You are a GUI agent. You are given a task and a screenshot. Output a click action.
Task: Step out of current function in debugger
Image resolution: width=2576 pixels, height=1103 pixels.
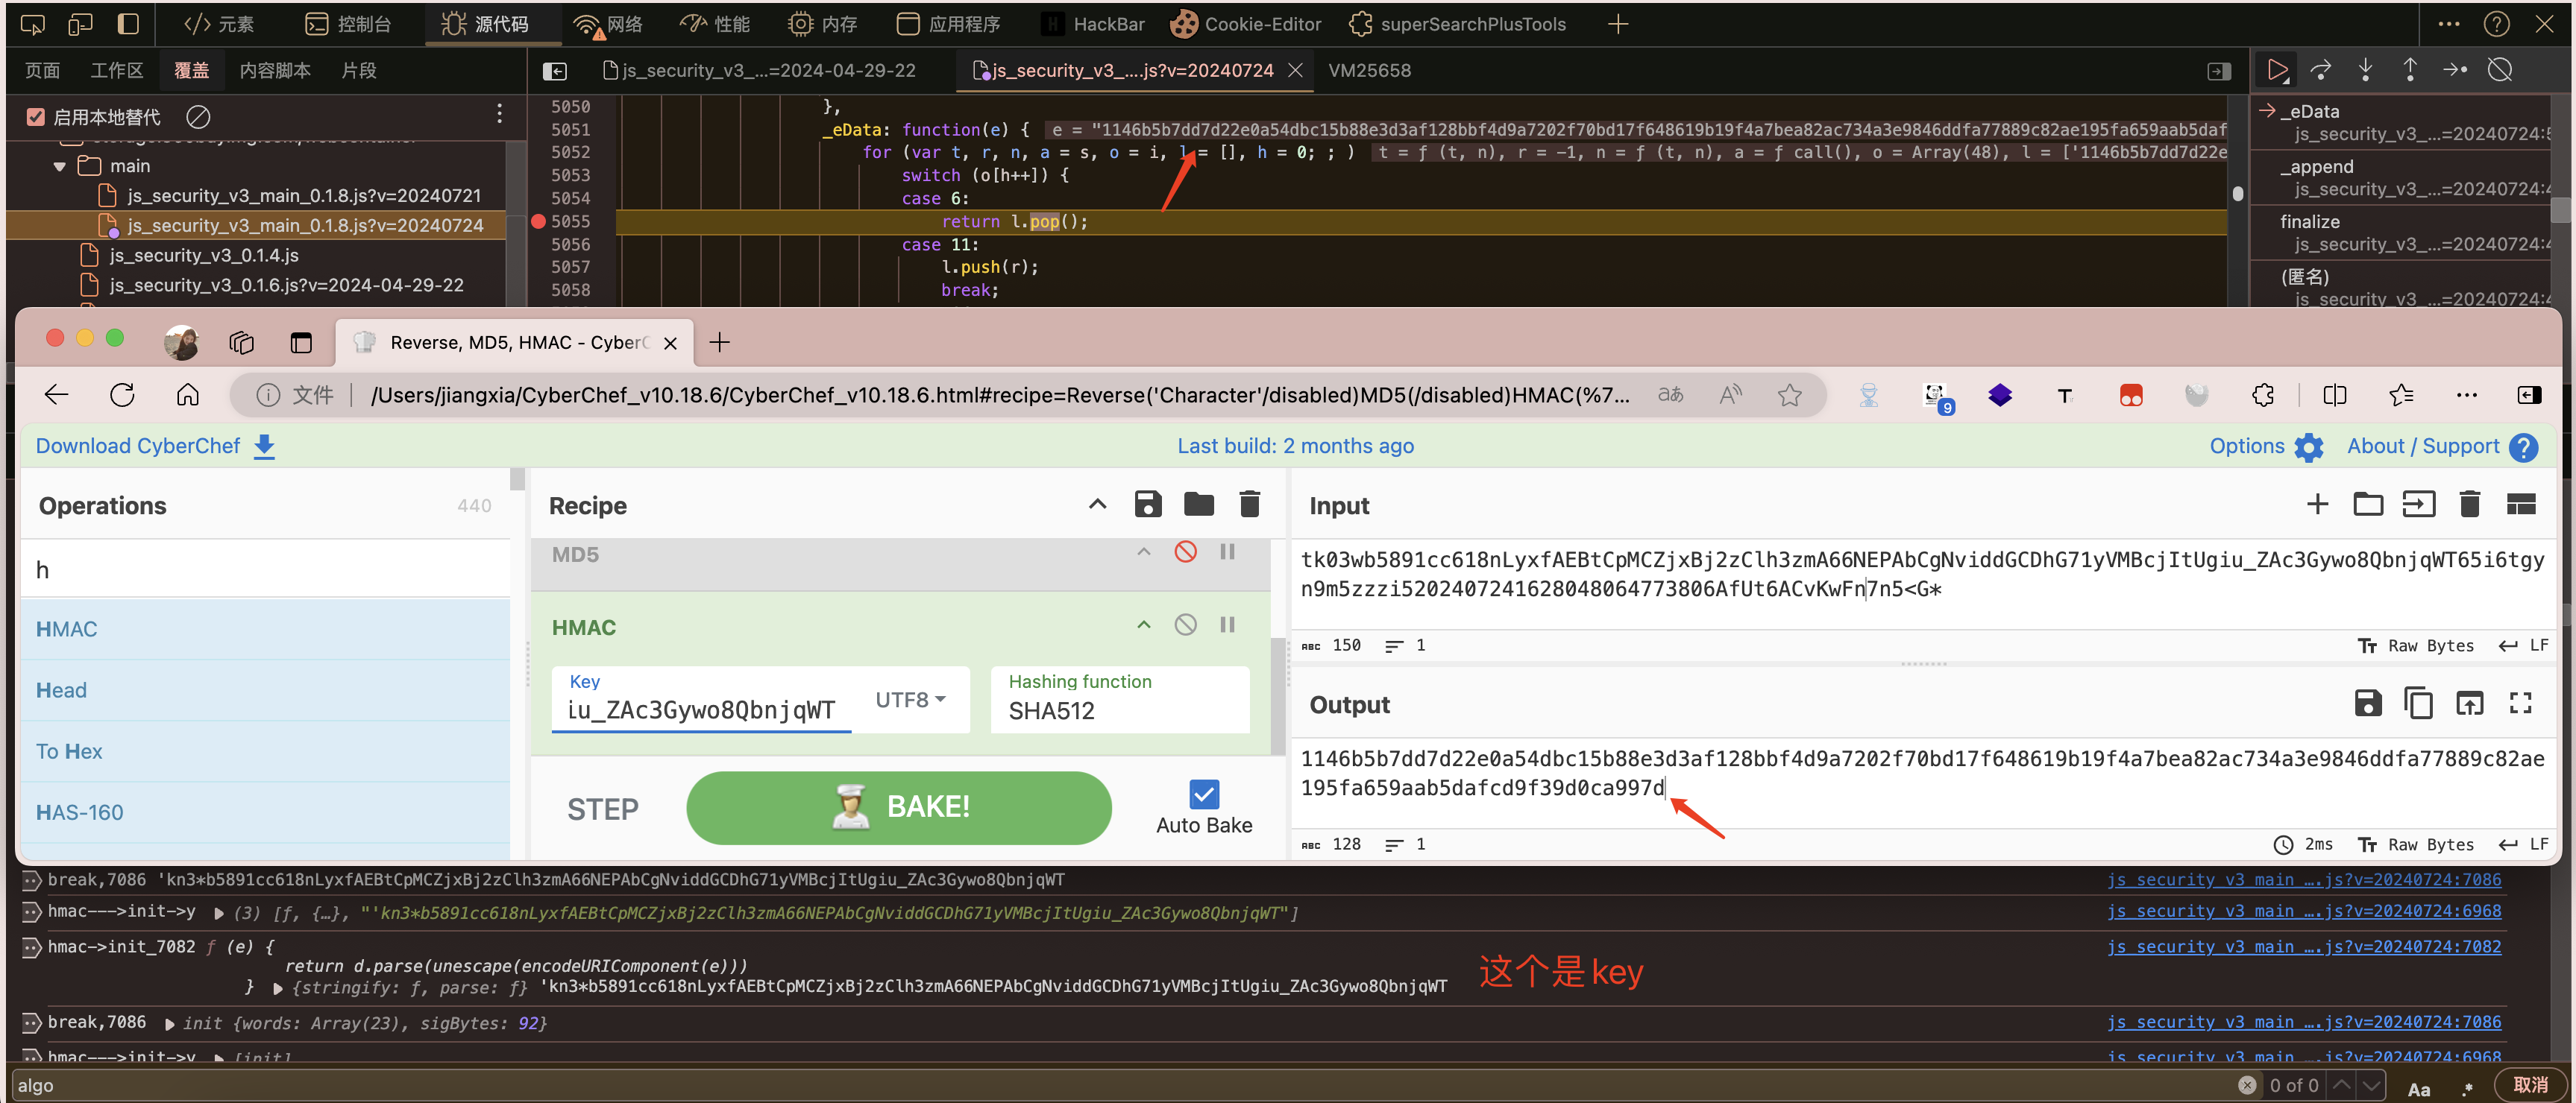pos(2409,70)
